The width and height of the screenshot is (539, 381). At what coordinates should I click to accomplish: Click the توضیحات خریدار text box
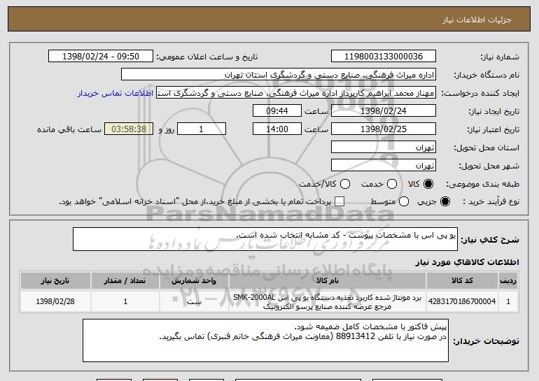pyautogui.click(x=265, y=340)
